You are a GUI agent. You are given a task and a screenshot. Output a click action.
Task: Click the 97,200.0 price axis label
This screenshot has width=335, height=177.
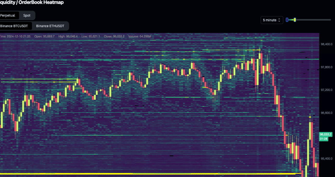coord(326,90)
